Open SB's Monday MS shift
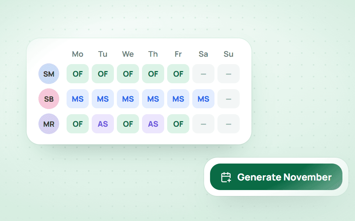Viewport: 355px width, 221px height. [78, 99]
